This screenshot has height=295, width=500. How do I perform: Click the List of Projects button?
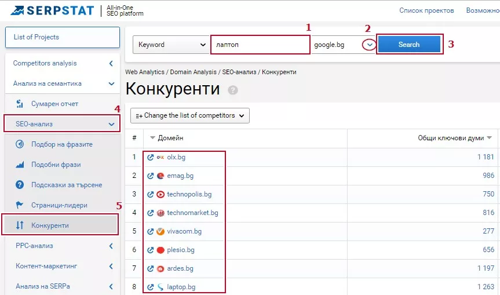click(x=63, y=37)
